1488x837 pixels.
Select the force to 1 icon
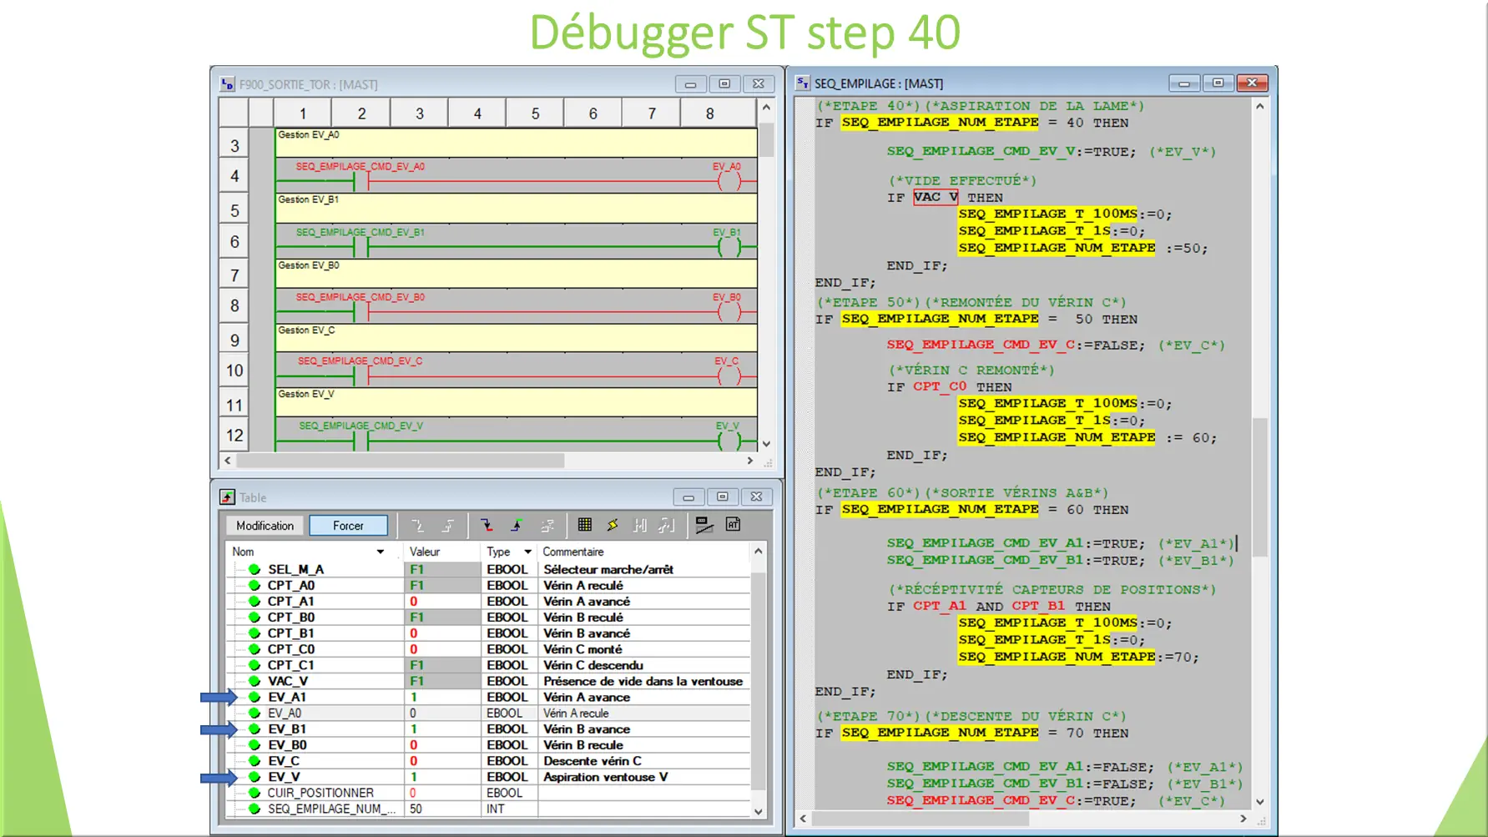tap(450, 525)
